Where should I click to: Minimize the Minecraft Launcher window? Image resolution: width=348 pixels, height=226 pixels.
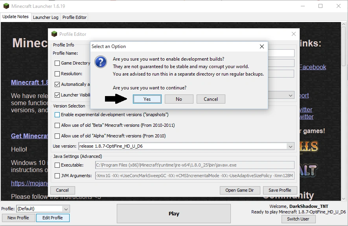coord(303,6)
